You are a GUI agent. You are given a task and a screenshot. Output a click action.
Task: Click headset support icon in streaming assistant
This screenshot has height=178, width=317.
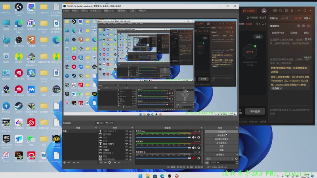[x=281, y=11]
